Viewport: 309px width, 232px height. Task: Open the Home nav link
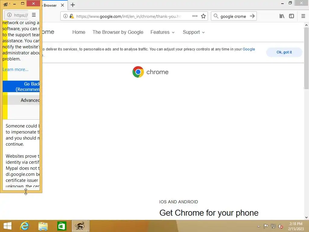click(79, 32)
